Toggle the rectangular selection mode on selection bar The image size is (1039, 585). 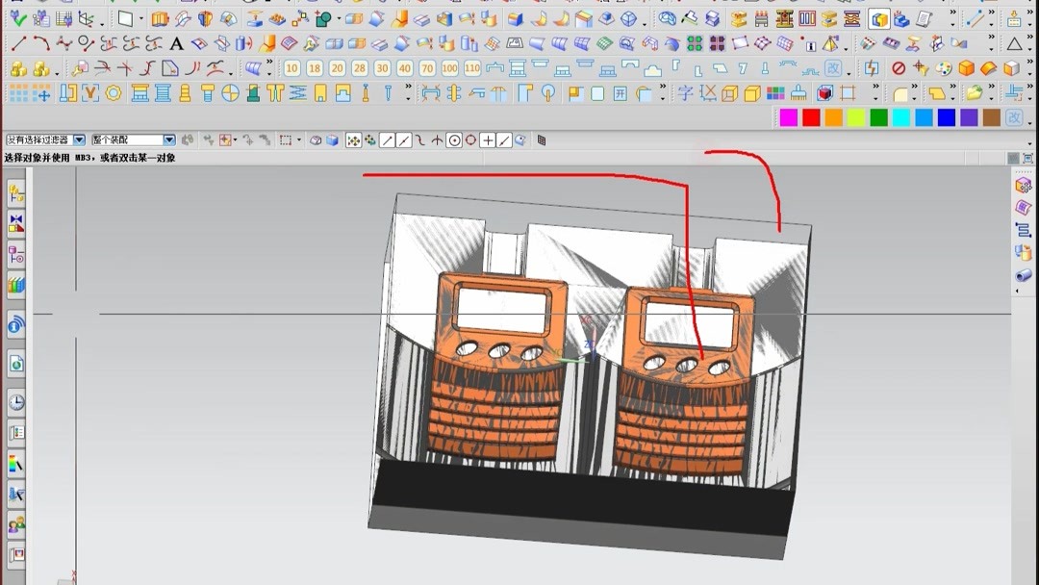click(285, 140)
